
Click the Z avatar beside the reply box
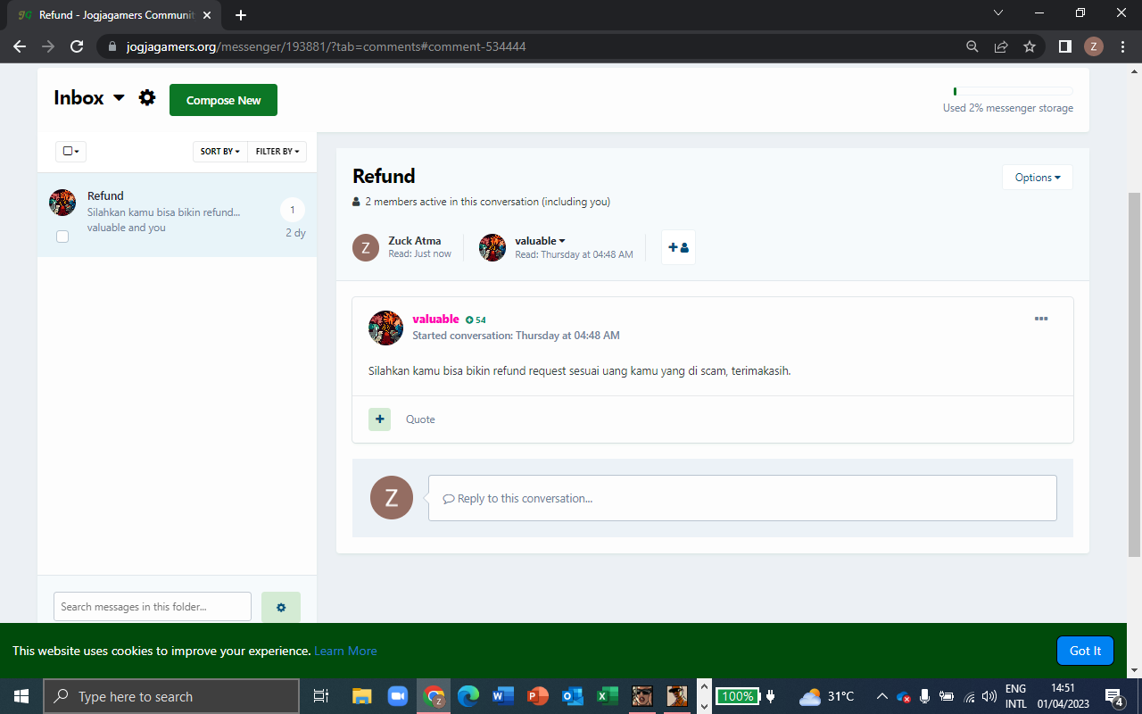click(x=392, y=497)
